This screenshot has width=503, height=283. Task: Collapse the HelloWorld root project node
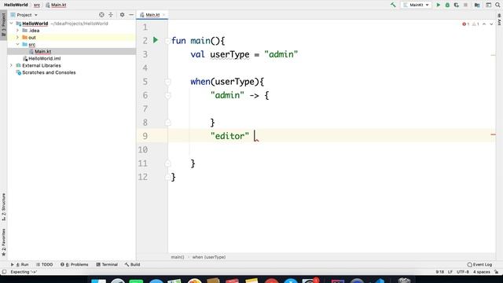[x=12, y=24]
